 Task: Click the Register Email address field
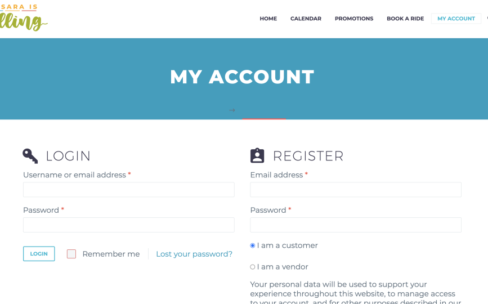point(356,190)
